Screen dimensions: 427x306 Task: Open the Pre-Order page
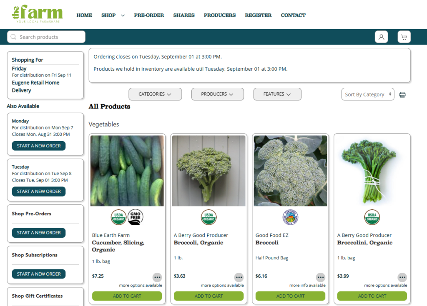click(x=149, y=15)
